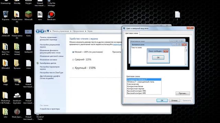
Task: Open Изменение цветовой схемы link
Action: 52,56
